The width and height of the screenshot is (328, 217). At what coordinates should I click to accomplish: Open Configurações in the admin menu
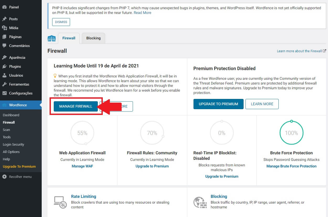coord(21,93)
